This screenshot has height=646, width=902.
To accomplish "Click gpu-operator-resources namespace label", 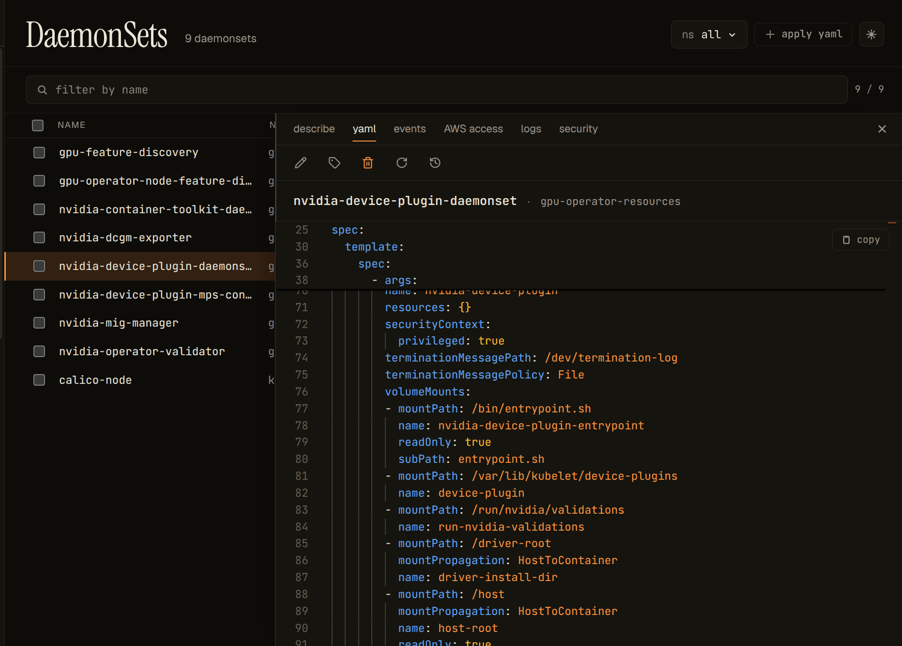I will [610, 202].
